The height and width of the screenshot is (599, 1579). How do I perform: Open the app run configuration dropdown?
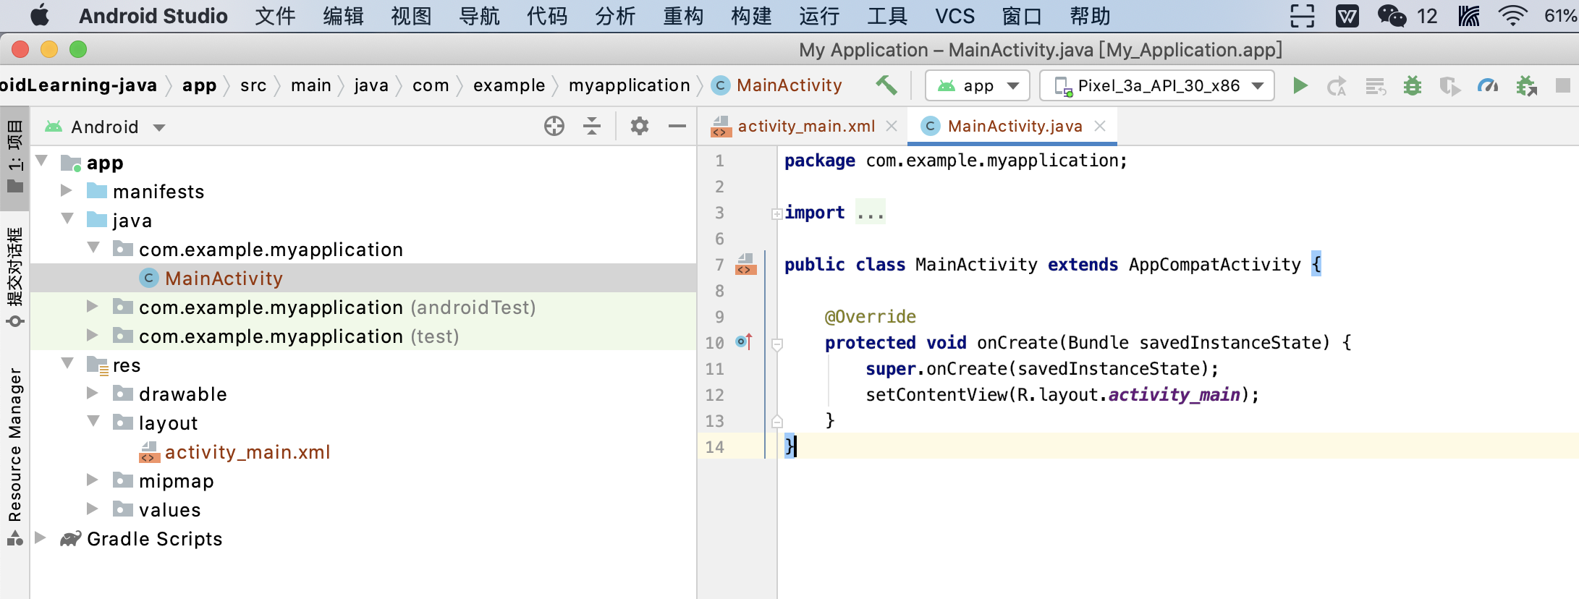(978, 86)
